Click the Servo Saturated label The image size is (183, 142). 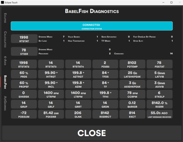109,37
